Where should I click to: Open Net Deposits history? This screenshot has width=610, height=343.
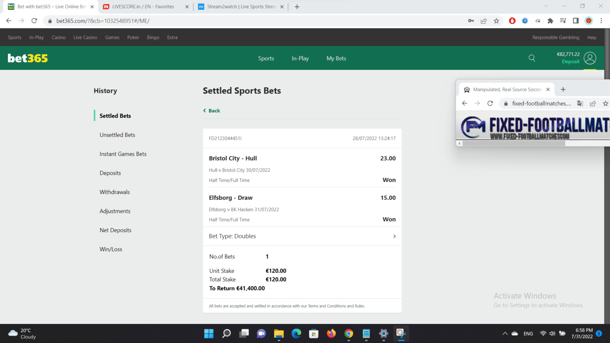pos(115,230)
